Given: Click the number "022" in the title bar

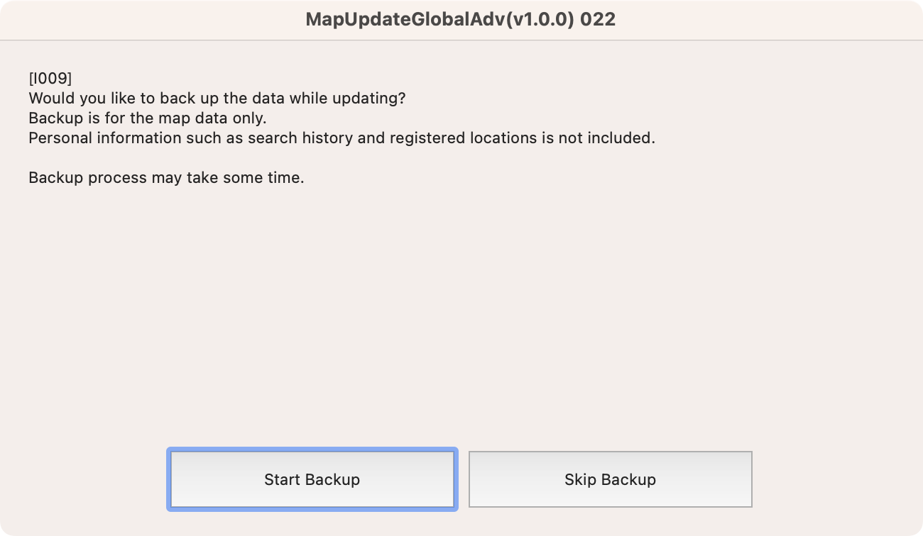Looking at the screenshot, I should 598,19.
